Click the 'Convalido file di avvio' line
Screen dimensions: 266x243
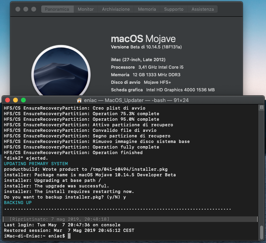click(80, 130)
